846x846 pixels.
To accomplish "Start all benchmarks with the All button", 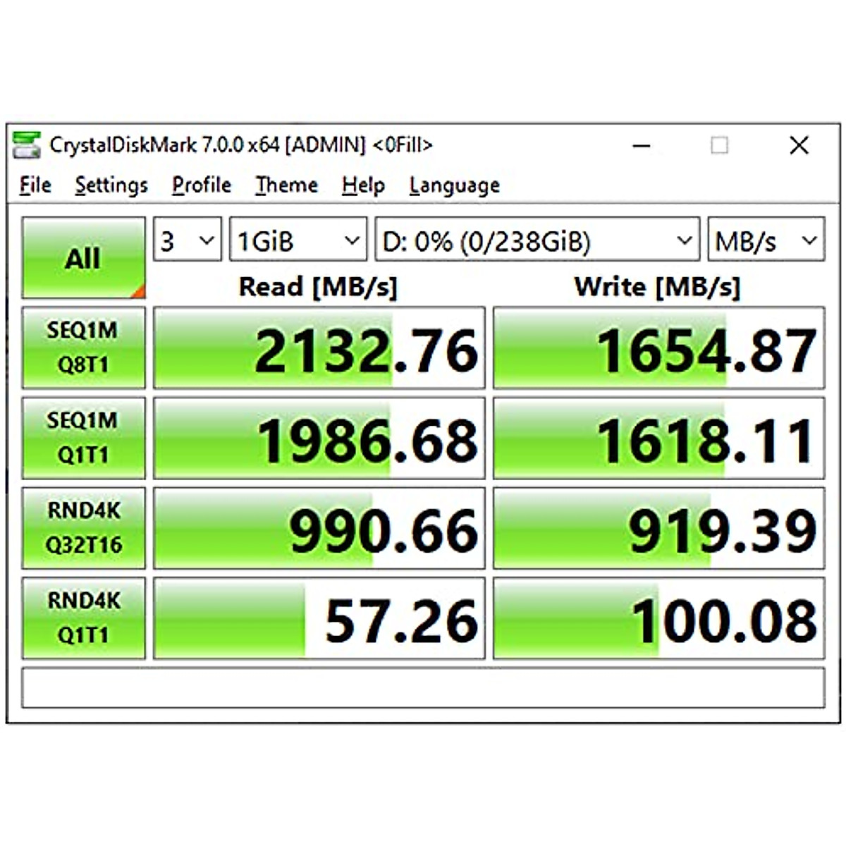I will click(x=83, y=258).
